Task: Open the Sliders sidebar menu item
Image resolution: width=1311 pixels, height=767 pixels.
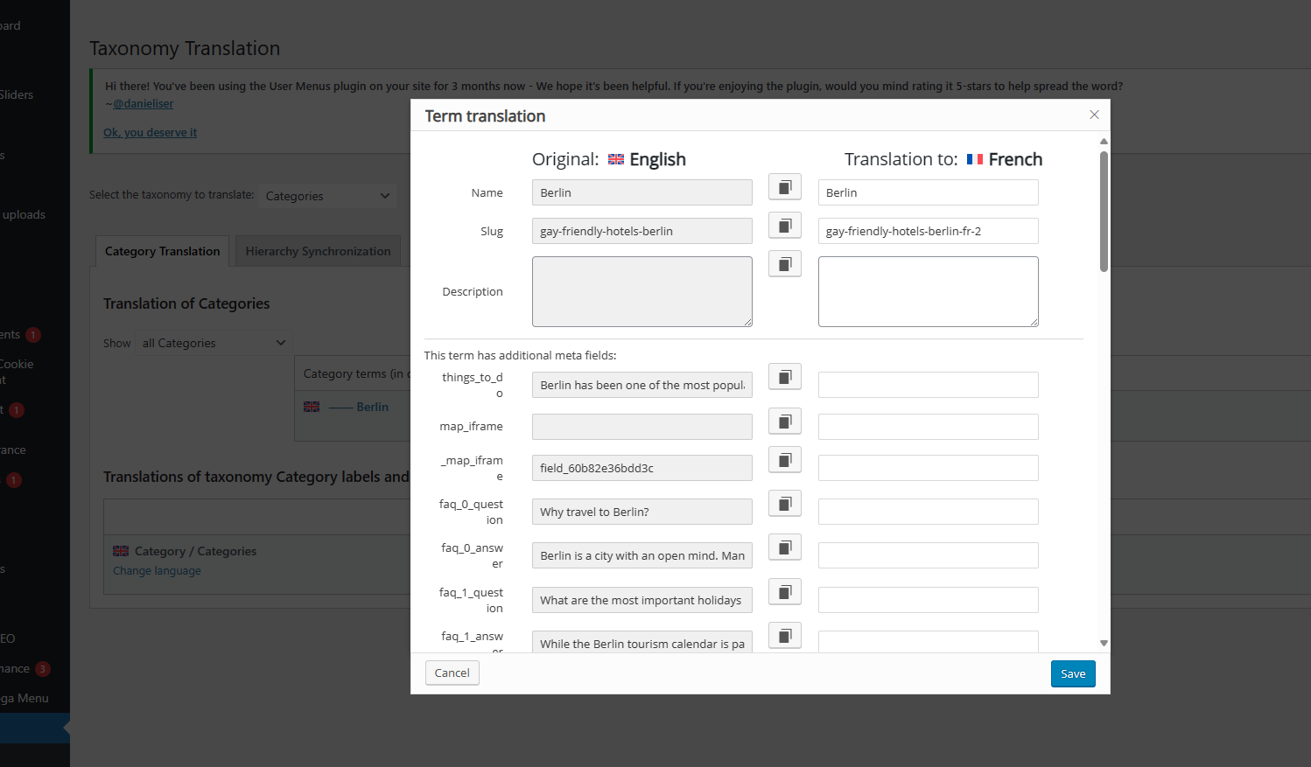Action: (x=16, y=94)
